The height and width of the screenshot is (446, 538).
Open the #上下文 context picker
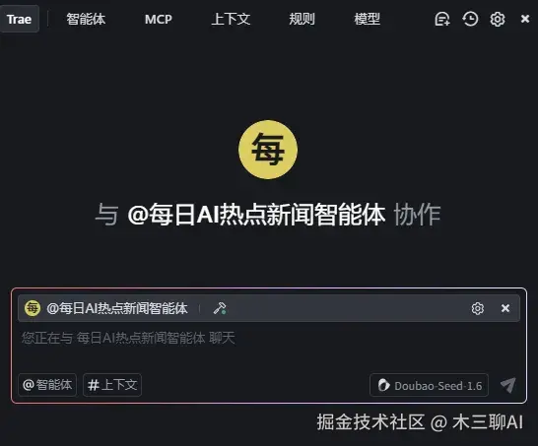[112, 385]
